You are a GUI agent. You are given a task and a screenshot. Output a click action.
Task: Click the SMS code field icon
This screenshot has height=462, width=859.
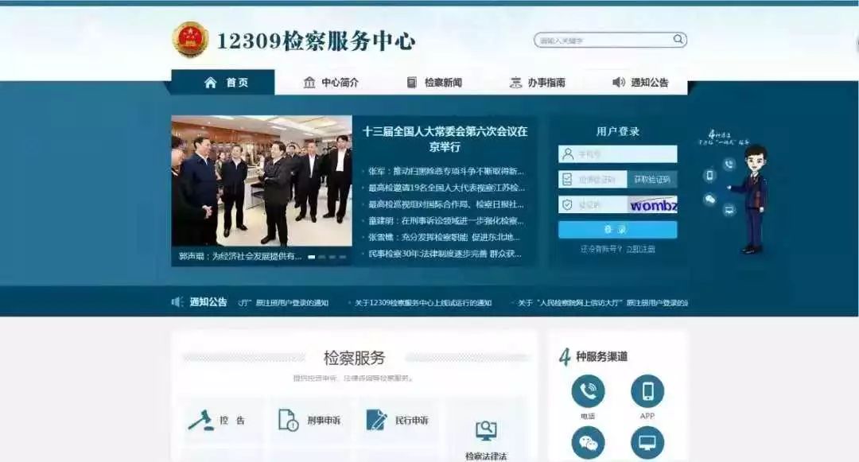tap(568, 179)
